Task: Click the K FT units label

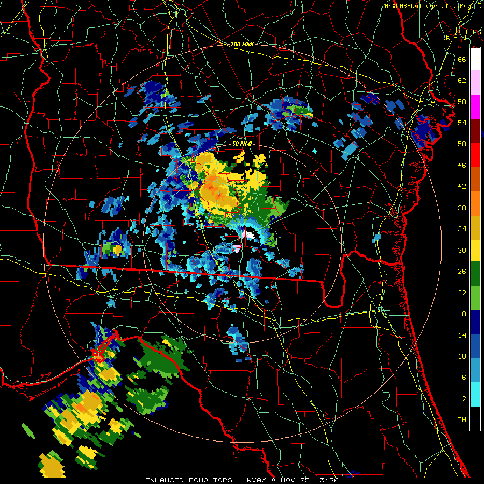Action: [x=455, y=37]
